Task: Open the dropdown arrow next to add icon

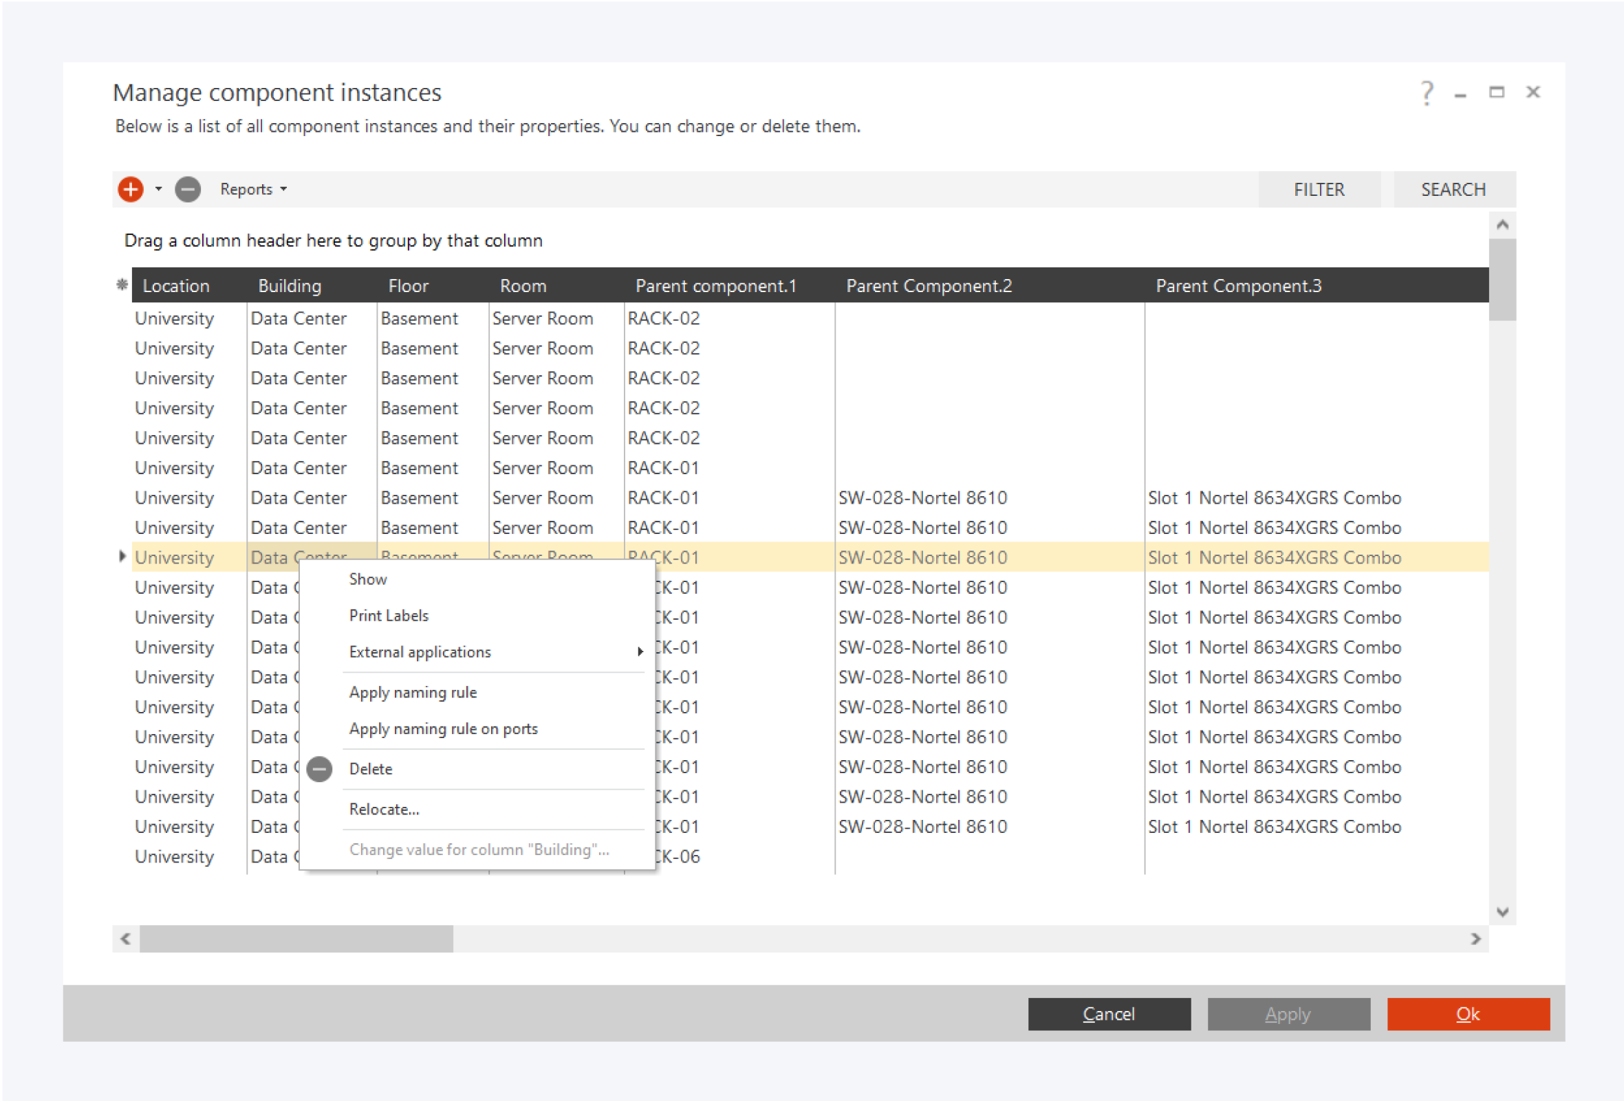Action: pos(159,189)
